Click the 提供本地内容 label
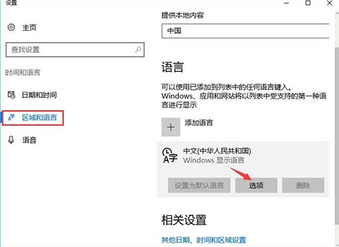This screenshot has height=247, width=339. point(182,15)
